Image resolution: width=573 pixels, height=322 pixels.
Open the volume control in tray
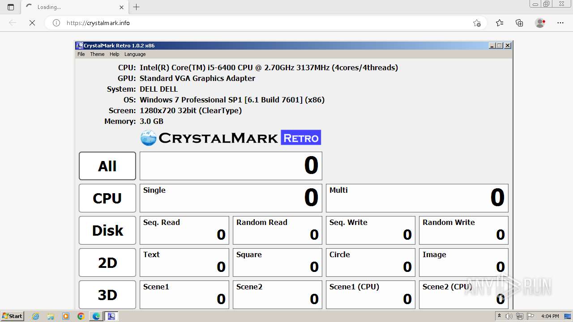[x=509, y=316]
